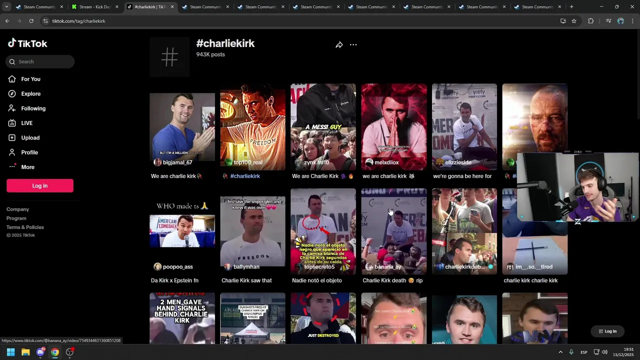Open charliekirkdeb verified user link
Image resolution: width=640 pixels, height=360 pixels.
(465, 267)
